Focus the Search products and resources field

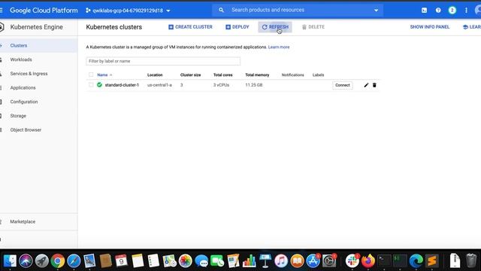(x=298, y=10)
